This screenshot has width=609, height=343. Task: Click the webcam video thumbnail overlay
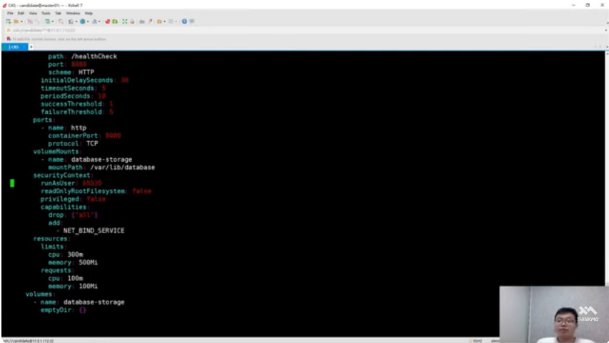(x=554, y=314)
